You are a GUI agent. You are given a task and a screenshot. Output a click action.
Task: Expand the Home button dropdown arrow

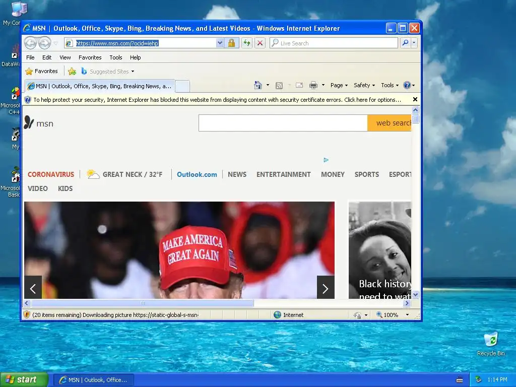click(268, 85)
